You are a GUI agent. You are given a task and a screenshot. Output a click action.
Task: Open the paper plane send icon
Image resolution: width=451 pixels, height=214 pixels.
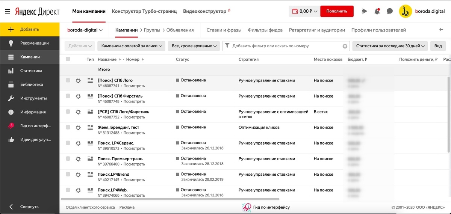point(364,11)
